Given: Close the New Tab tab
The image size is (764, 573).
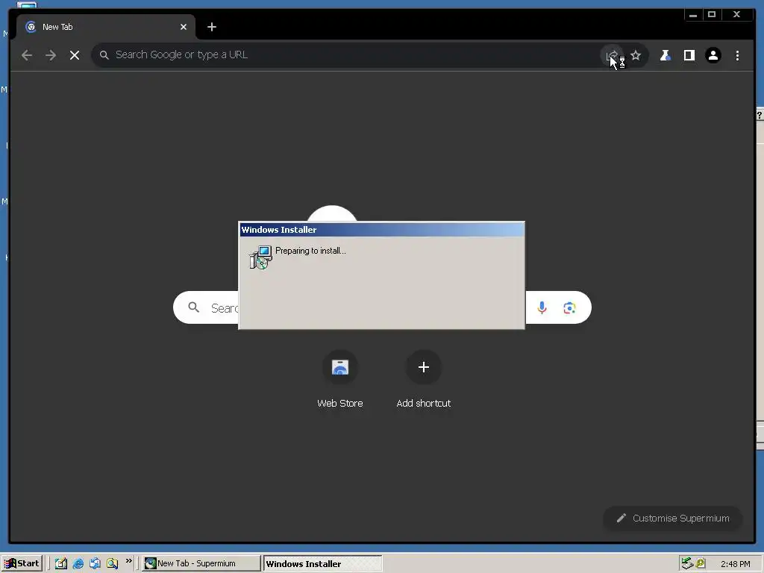Looking at the screenshot, I should [184, 27].
